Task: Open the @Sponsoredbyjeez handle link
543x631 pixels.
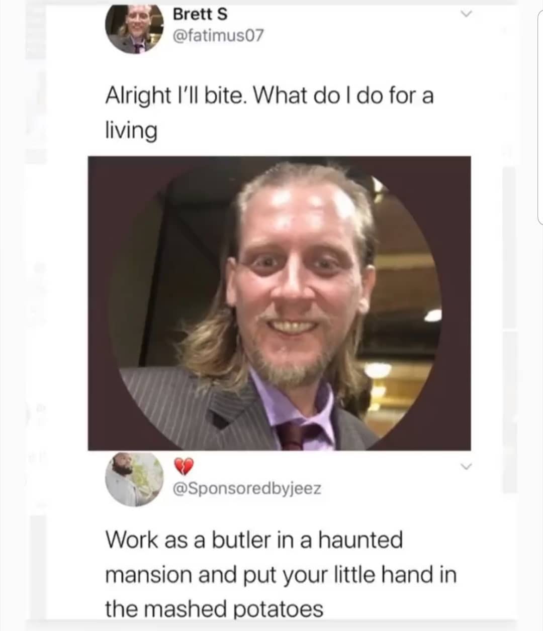Action: click(247, 488)
